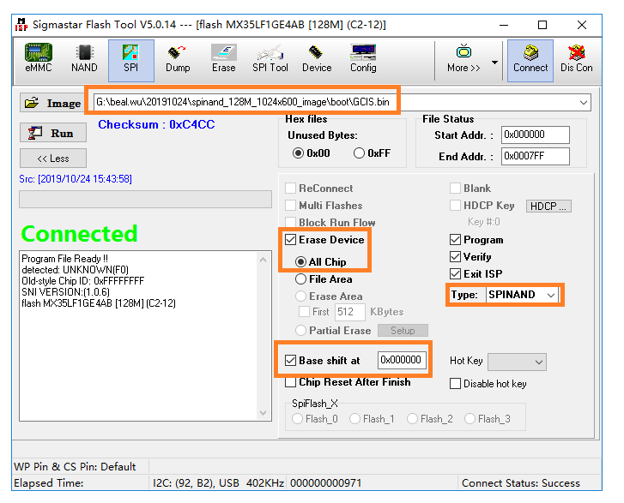The image size is (624, 503).
Task: Uncheck the Exit ISP checkbox
Action: [455, 273]
